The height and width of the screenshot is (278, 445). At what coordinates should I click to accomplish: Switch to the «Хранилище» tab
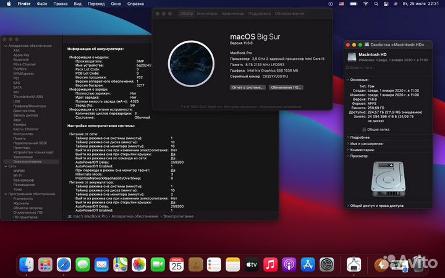click(x=233, y=14)
